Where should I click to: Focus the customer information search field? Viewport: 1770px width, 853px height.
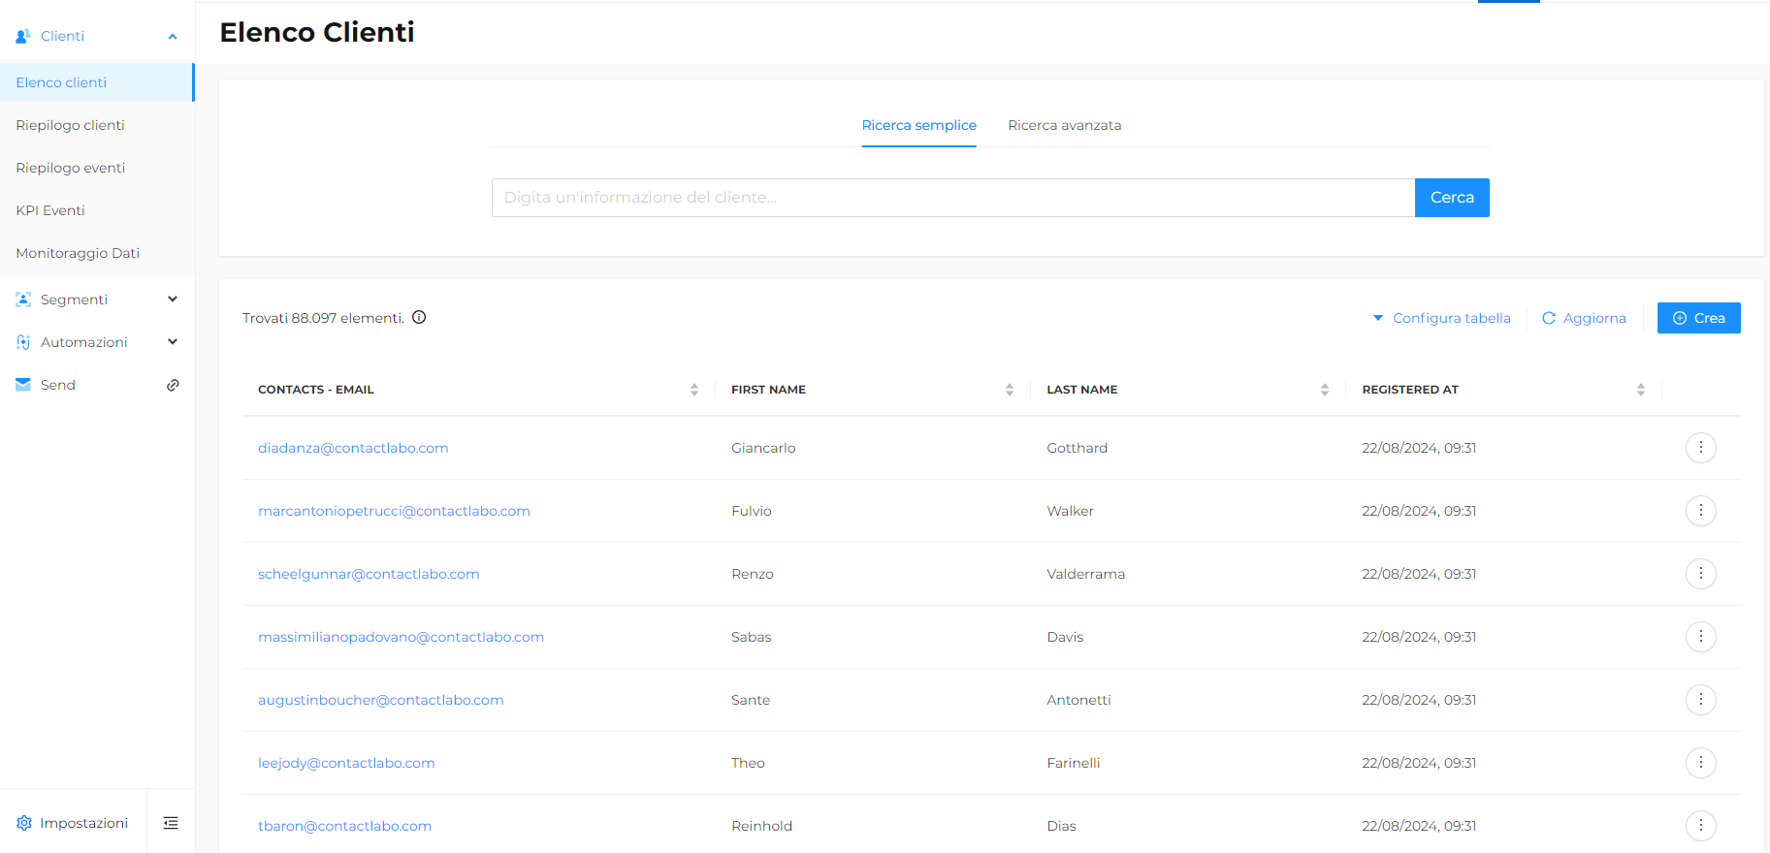click(x=953, y=198)
